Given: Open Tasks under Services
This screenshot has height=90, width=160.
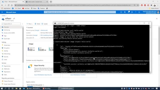Looking at the screenshot, I should [x=5, y=75].
